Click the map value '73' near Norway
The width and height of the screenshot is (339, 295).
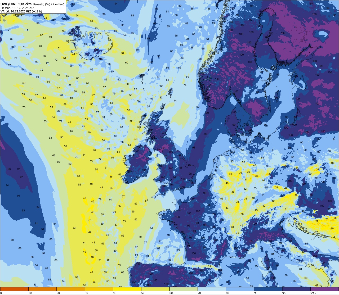(187, 77)
